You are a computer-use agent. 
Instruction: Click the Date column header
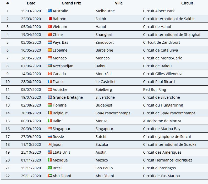tap(31, 3)
